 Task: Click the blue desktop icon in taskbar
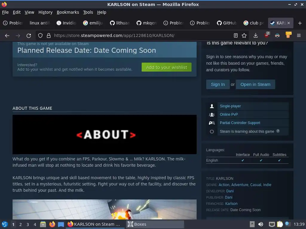[61, 225]
